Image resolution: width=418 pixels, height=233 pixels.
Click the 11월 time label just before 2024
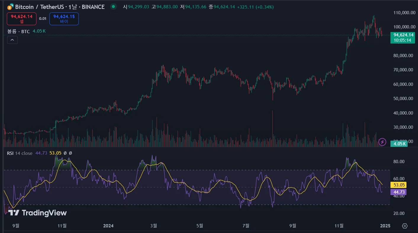click(x=62, y=226)
